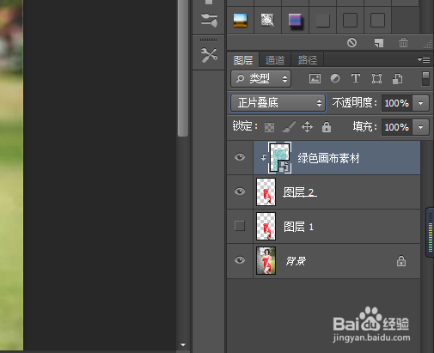
Task: Select the 图层 1 layer name
Action: (299, 227)
